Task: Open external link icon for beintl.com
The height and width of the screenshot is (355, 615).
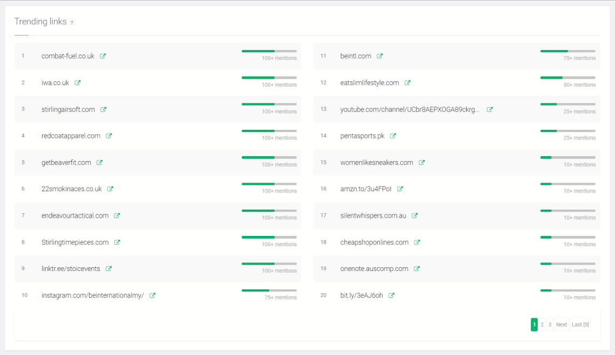Action: tap(380, 56)
